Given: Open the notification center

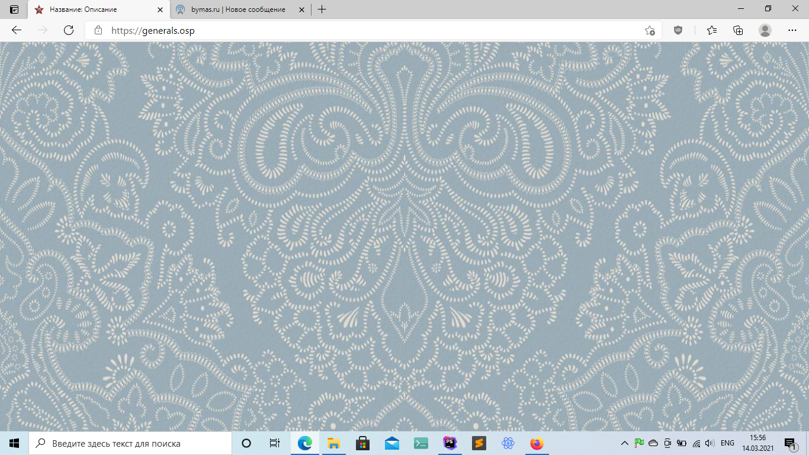Looking at the screenshot, I should point(790,443).
